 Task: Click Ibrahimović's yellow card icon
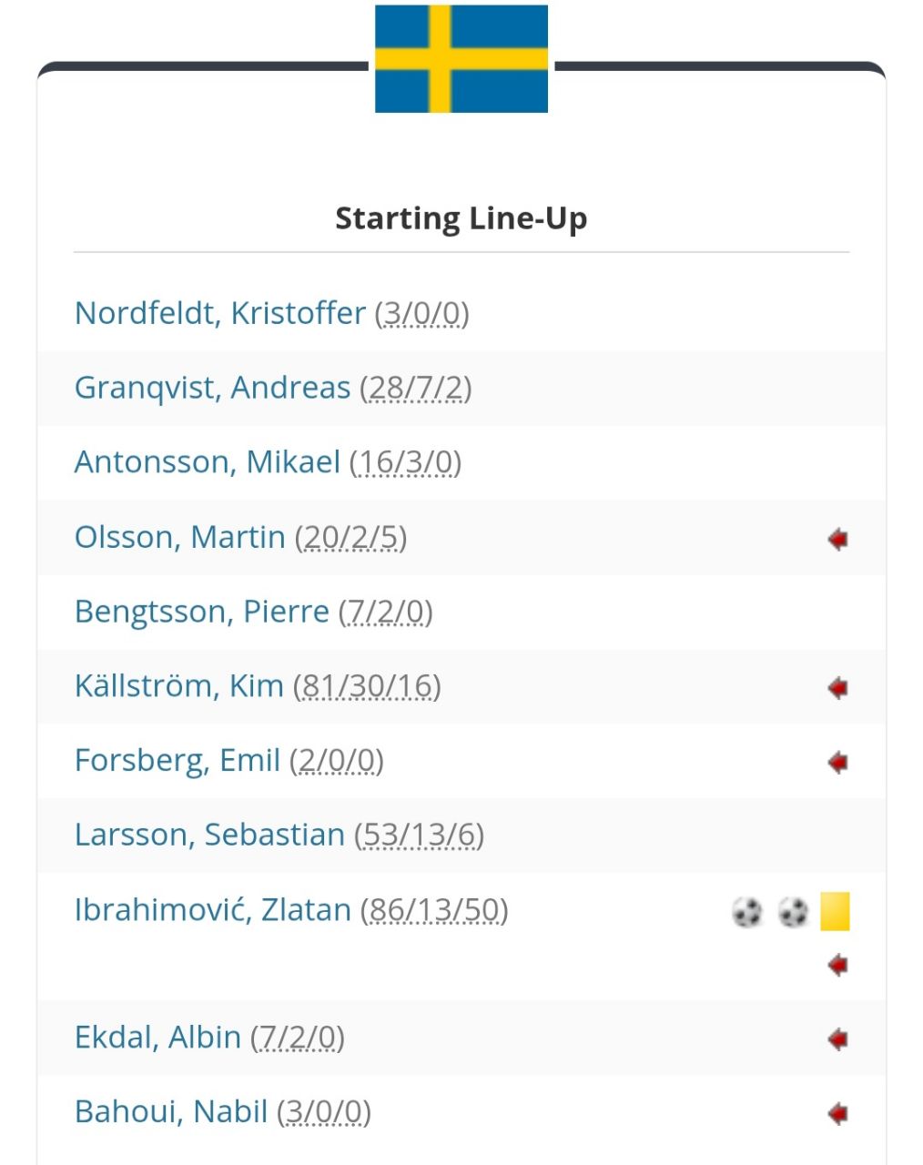[835, 911]
